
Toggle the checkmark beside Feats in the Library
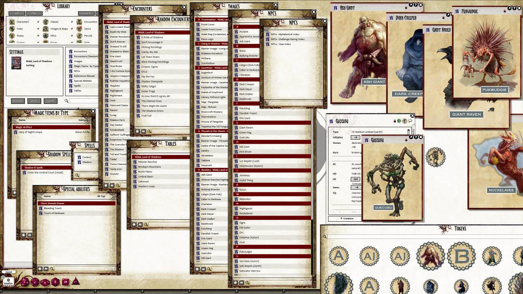click(38, 29)
